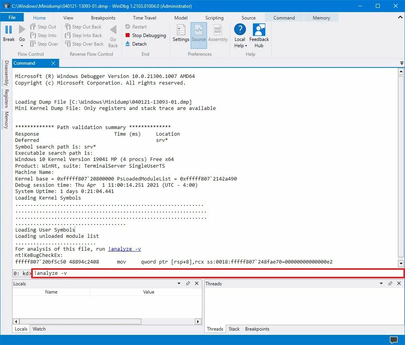Image resolution: width=405 pixels, height=345 pixels.
Task: Switch to the Watch tab
Action: tap(39, 329)
